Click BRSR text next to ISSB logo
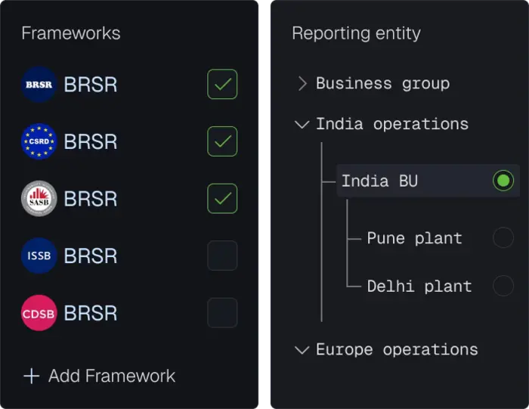Viewport: 529px width, 409px height. point(91,256)
